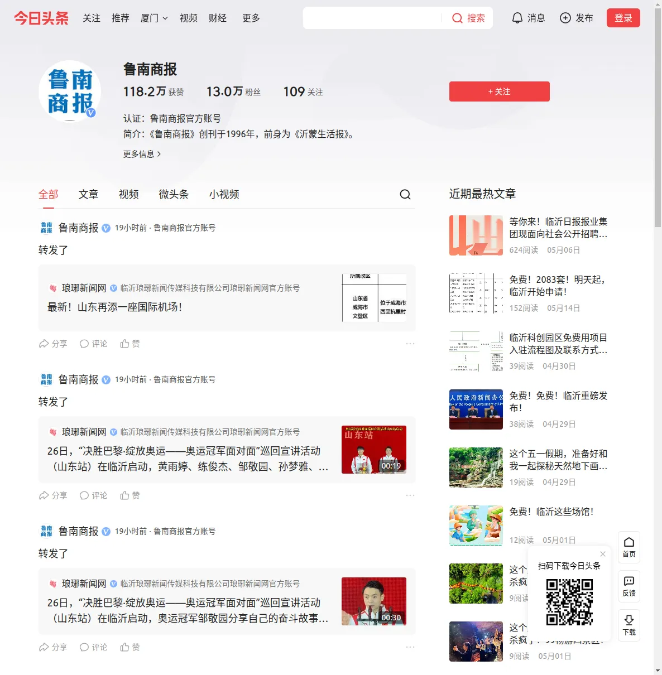Open more options for the 邹敬园 video post
The width and height of the screenshot is (662, 675).
point(410,647)
